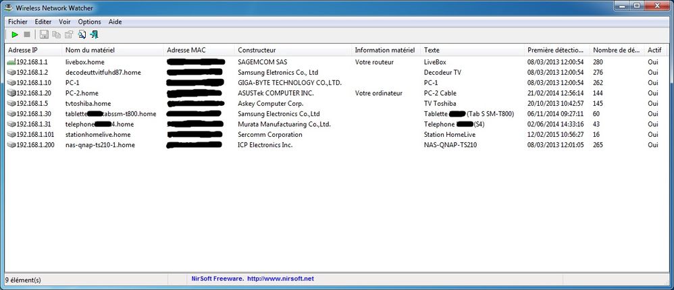The image size is (674, 290).
Task: Open the Editer menu
Action: pos(43,22)
